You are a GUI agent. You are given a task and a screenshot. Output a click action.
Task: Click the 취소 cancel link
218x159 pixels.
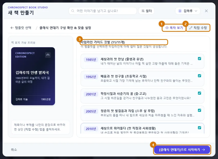pos(14,150)
